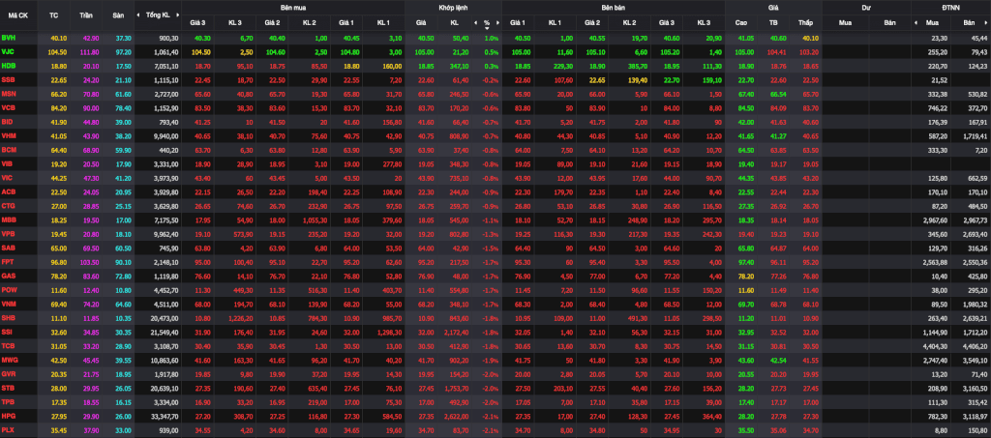This screenshot has width=991, height=438.
Task: Click the Khớp lệnh KL column header
Action: click(x=455, y=22)
